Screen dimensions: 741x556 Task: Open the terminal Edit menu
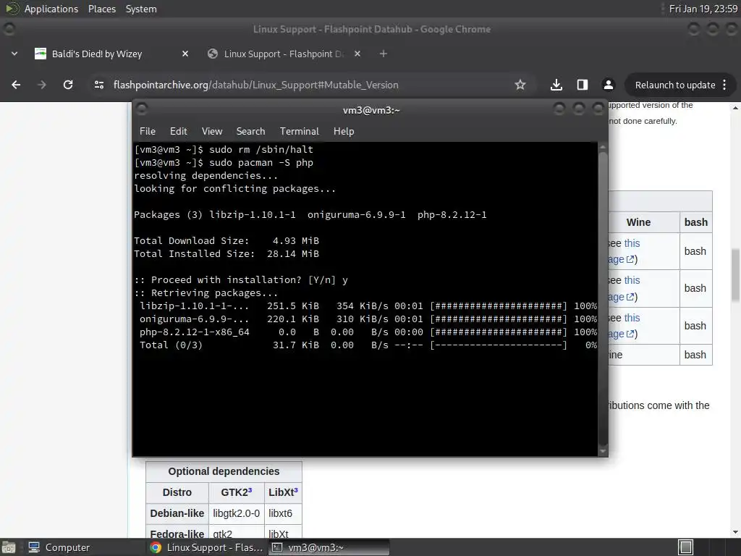point(178,131)
